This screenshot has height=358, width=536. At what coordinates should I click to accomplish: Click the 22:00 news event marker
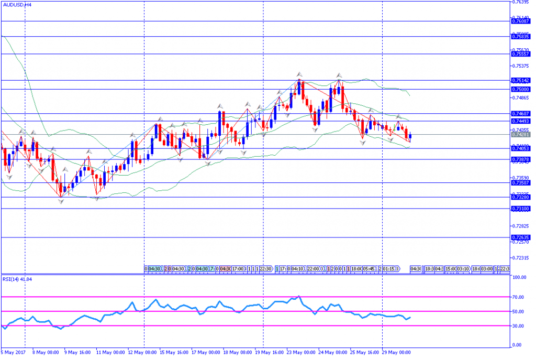click(x=314, y=269)
